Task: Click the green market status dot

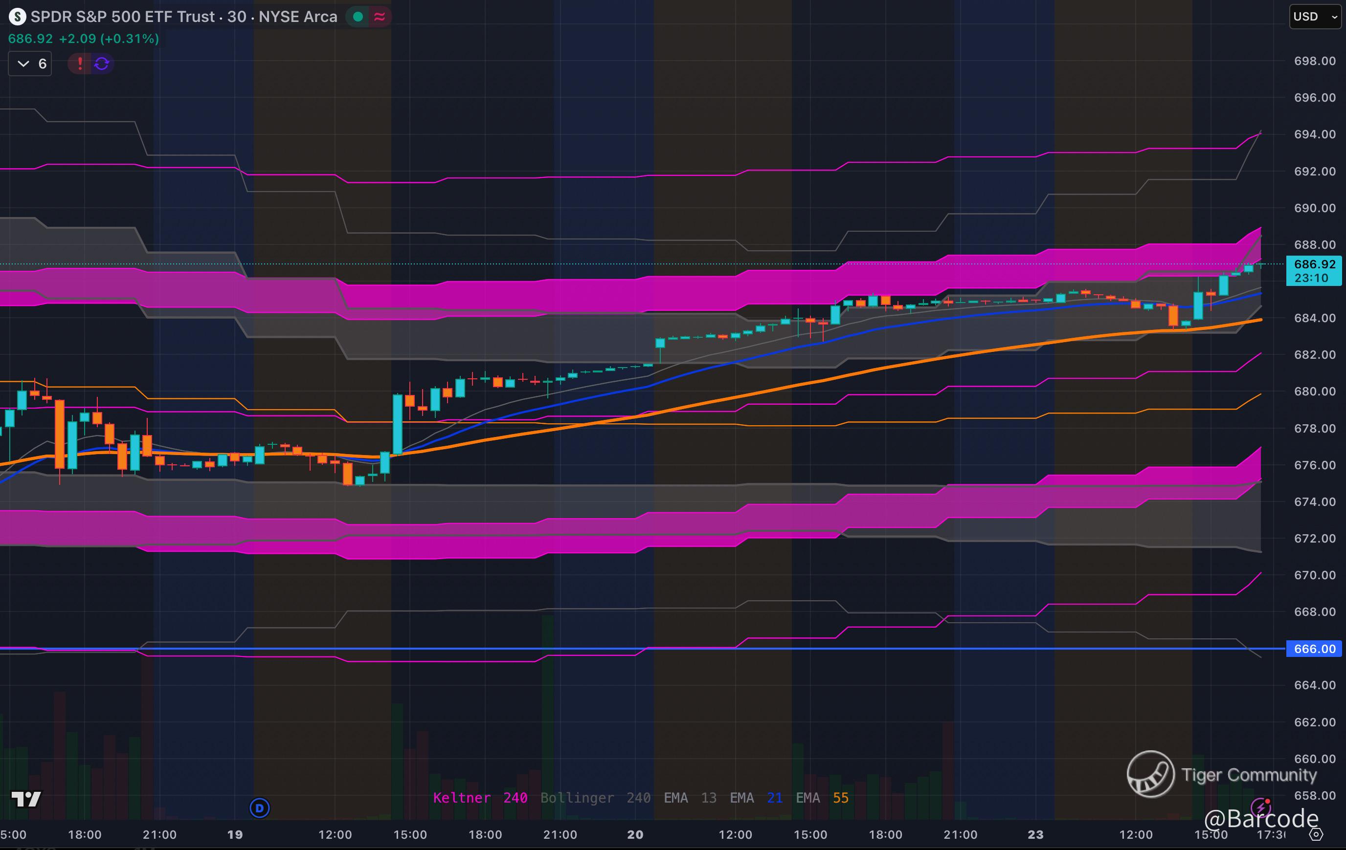Action: click(x=359, y=17)
